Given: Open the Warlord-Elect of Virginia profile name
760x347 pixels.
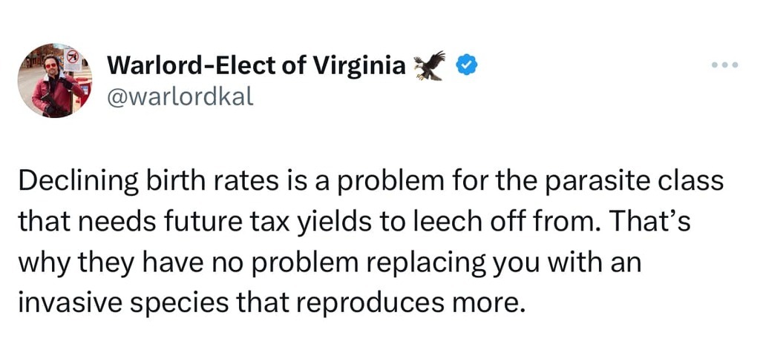Looking at the screenshot, I should click(x=257, y=67).
